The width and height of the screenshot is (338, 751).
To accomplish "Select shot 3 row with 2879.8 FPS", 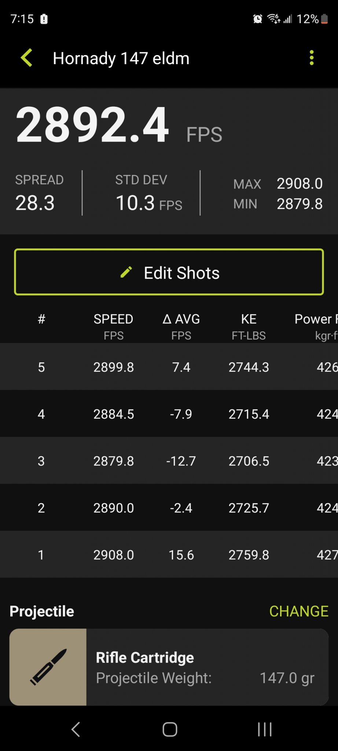I will [169, 461].
